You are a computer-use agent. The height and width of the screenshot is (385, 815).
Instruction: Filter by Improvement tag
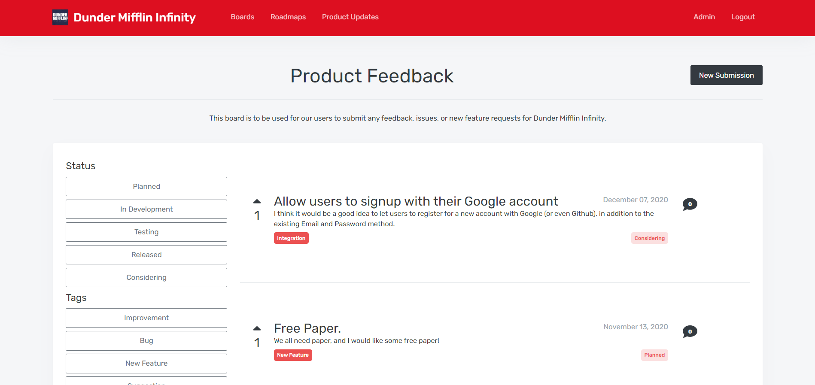tap(146, 318)
